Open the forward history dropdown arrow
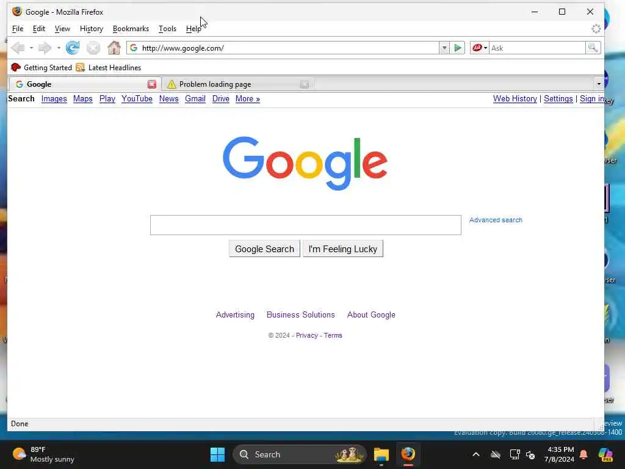Screen dimensions: 625x469 (59, 48)
